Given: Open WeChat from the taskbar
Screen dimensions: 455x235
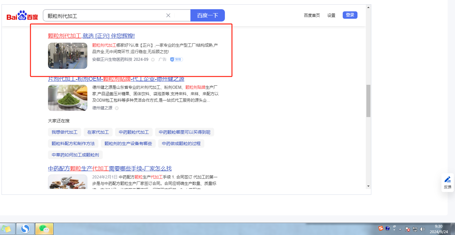Looking at the screenshot, I should pyautogui.click(x=44, y=229).
